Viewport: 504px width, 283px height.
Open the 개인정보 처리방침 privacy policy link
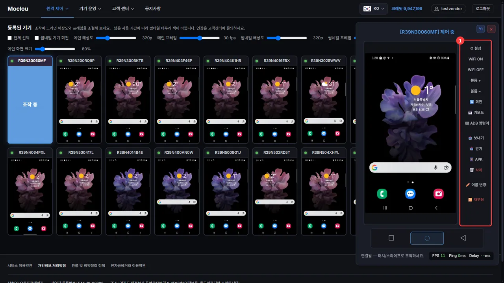click(52, 266)
